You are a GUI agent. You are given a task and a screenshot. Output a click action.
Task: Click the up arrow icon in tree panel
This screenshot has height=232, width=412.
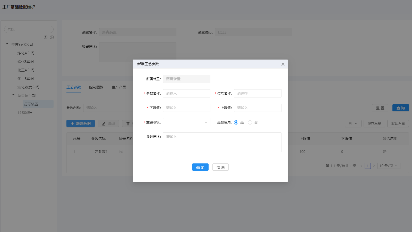[x=46, y=37]
